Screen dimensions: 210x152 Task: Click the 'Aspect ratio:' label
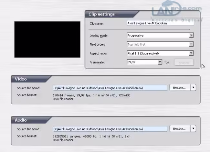point(98,53)
